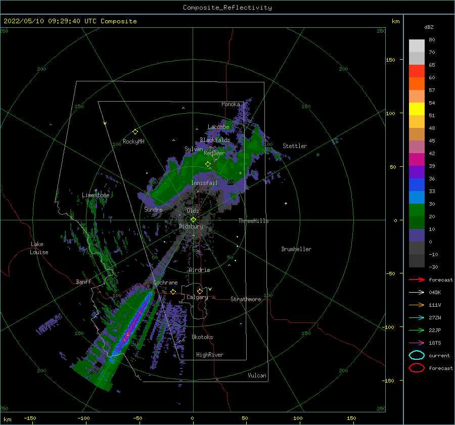This screenshot has width=455, height=425.
Task: Click the Stettler city label
Action: (295, 146)
